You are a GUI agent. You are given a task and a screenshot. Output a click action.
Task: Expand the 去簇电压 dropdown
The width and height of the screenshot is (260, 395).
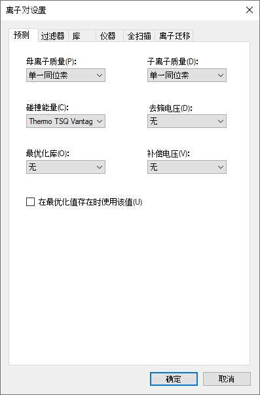[187, 121]
